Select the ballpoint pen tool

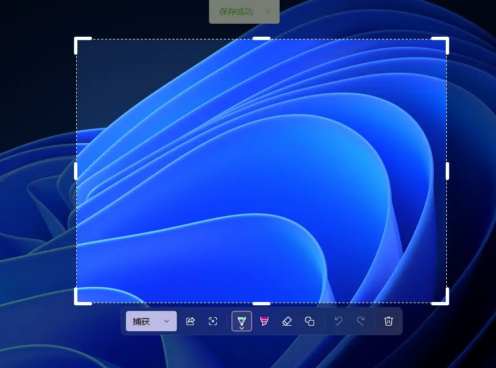click(x=241, y=319)
